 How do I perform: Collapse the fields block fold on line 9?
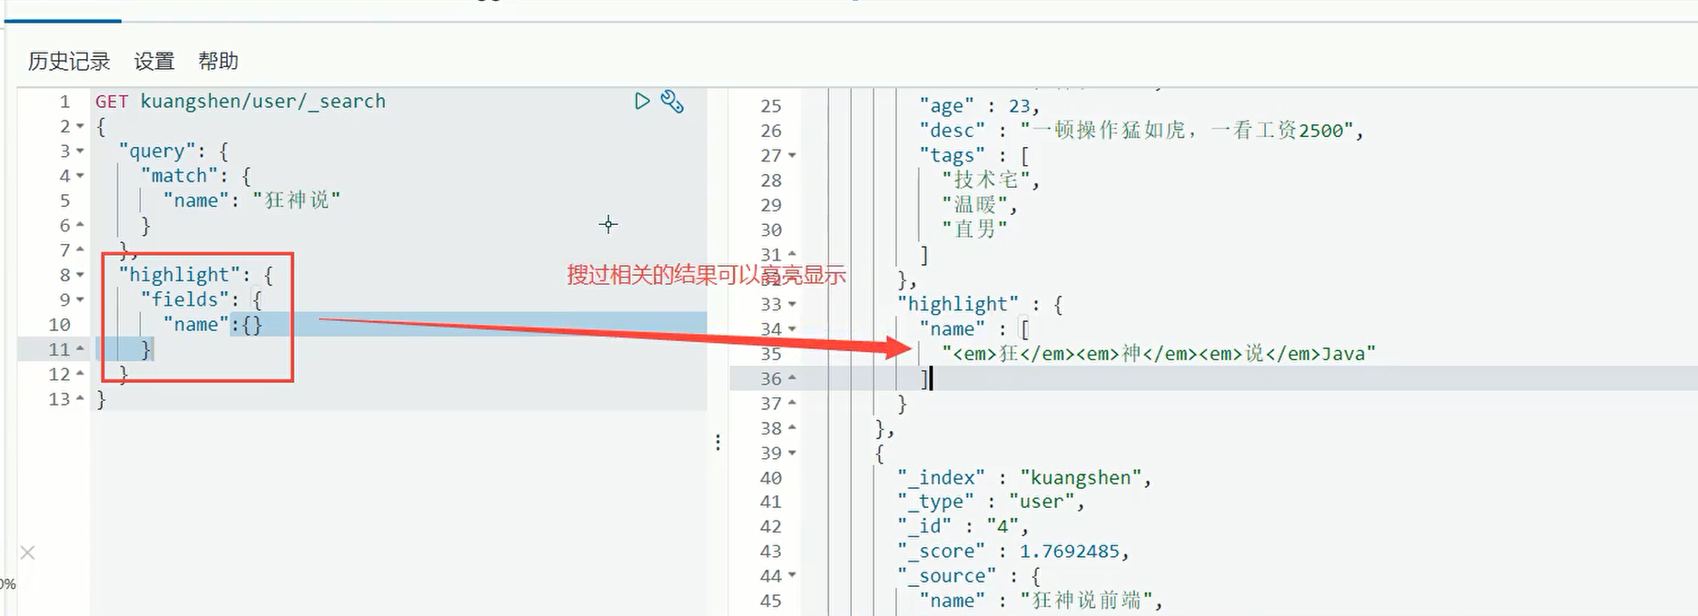pyautogui.click(x=80, y=299)
